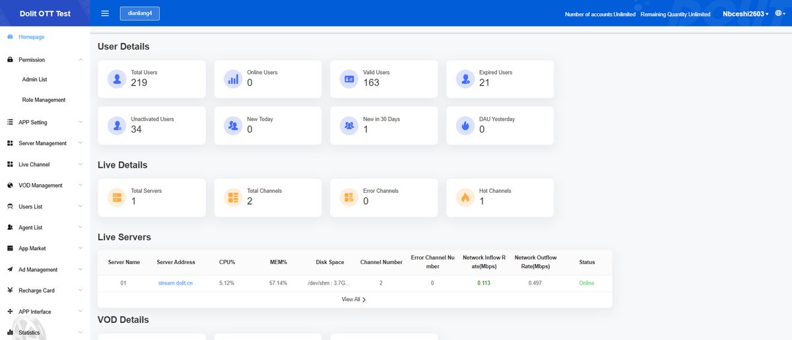Expand the APP Setting menu chevron
This screenshot has height=340, width=792.
pos(81,122)
